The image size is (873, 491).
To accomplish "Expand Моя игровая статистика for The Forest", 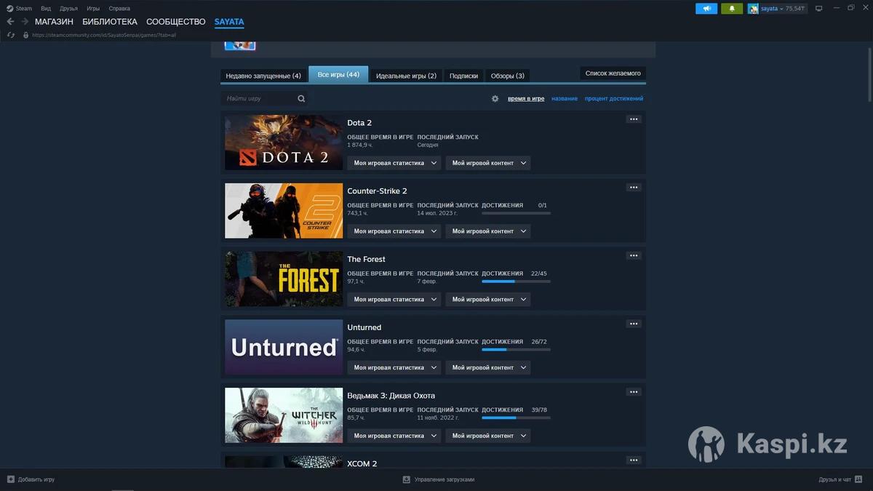I will [394, 300].
